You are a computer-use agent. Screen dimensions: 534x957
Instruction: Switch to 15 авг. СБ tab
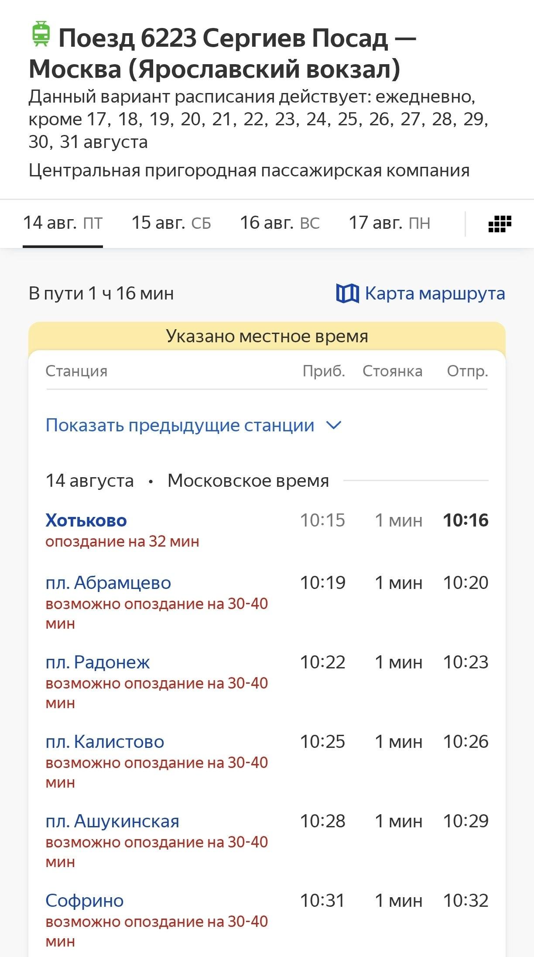click(x=171, y=223)
